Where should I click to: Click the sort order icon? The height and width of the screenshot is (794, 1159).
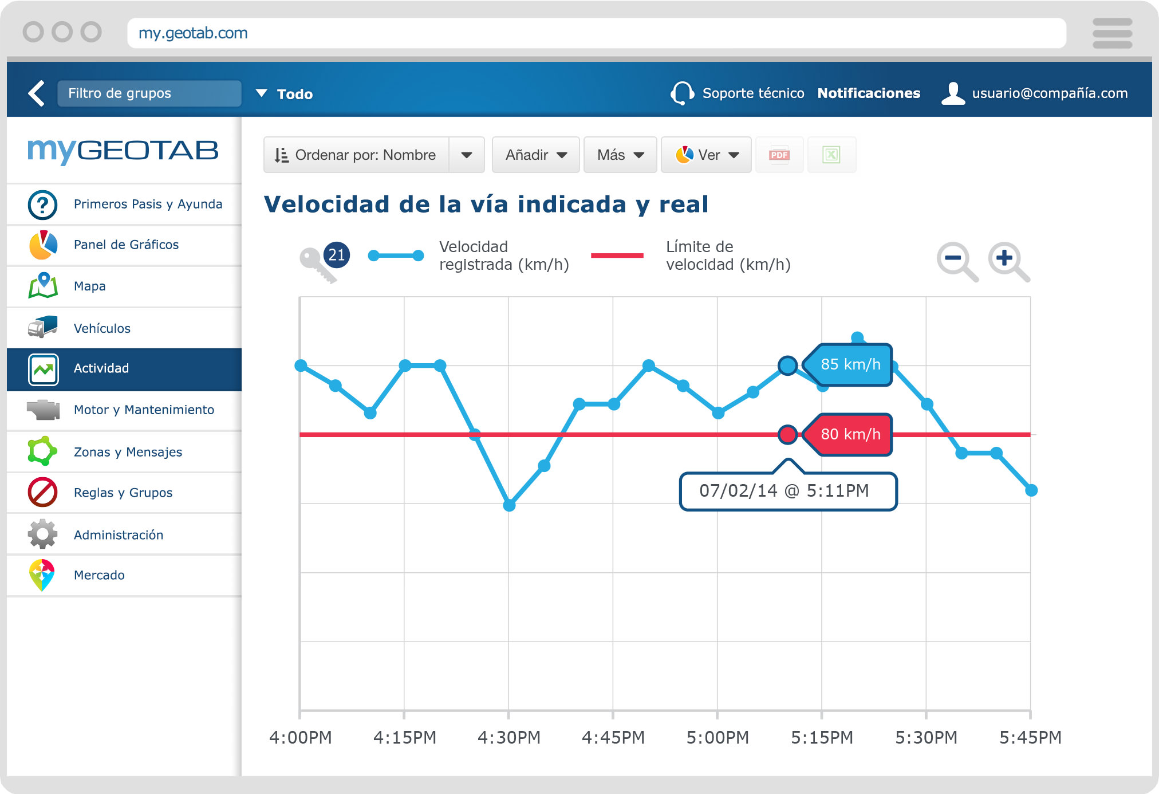click(x=281, y=155)
